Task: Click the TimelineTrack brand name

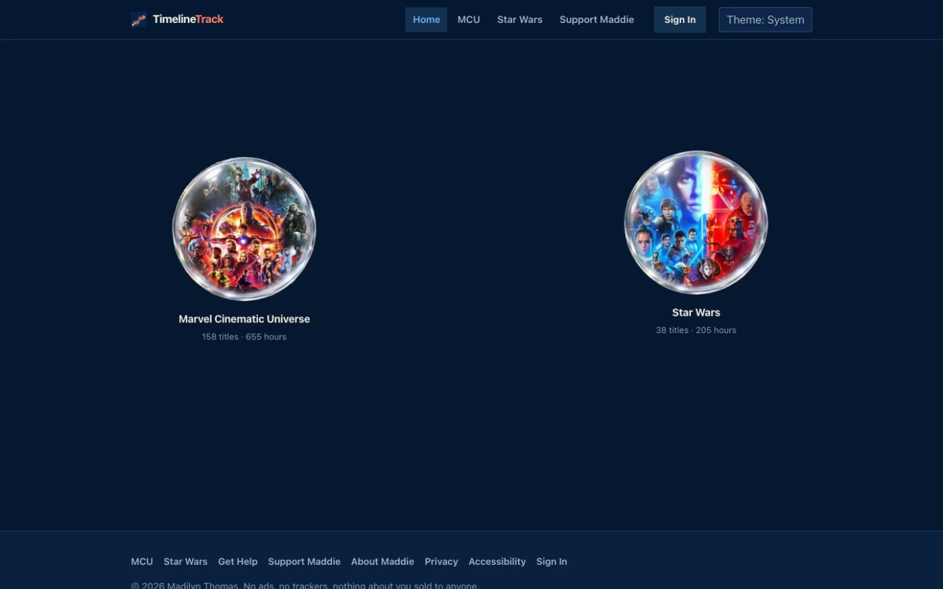Action: pos(188,20)
